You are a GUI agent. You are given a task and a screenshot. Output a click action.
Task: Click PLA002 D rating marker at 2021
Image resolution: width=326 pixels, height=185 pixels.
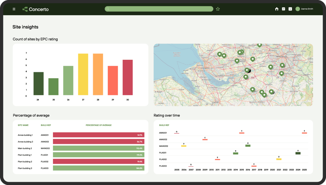click(x=279, y=159)
